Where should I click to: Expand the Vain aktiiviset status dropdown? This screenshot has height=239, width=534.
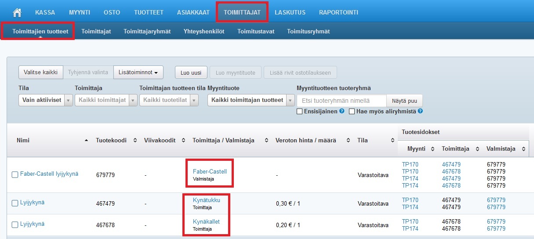68,100
